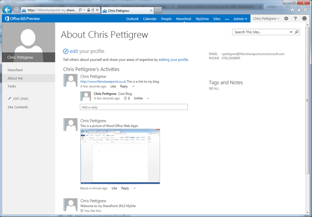Like the blog link post
312x217 pixels.
click(113, 86)
